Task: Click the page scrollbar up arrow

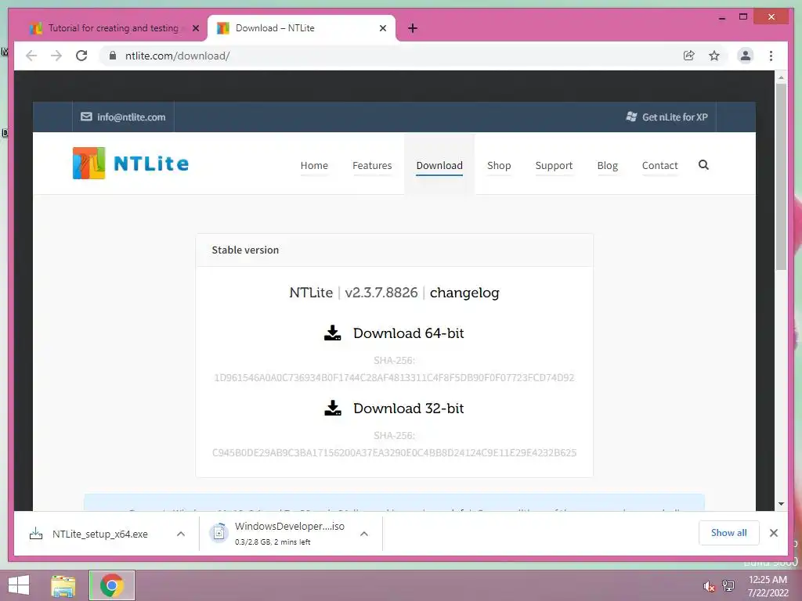Action: click(781, 77)
